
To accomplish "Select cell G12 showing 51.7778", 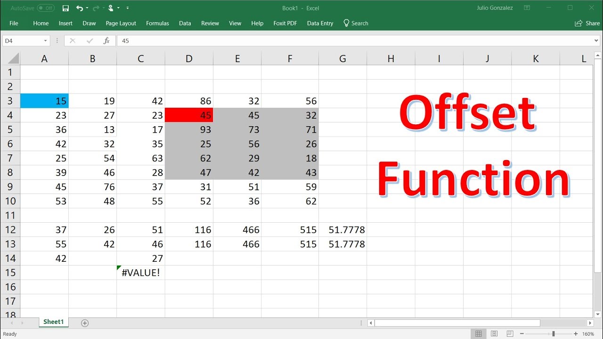I will click(x=342, y=230).
